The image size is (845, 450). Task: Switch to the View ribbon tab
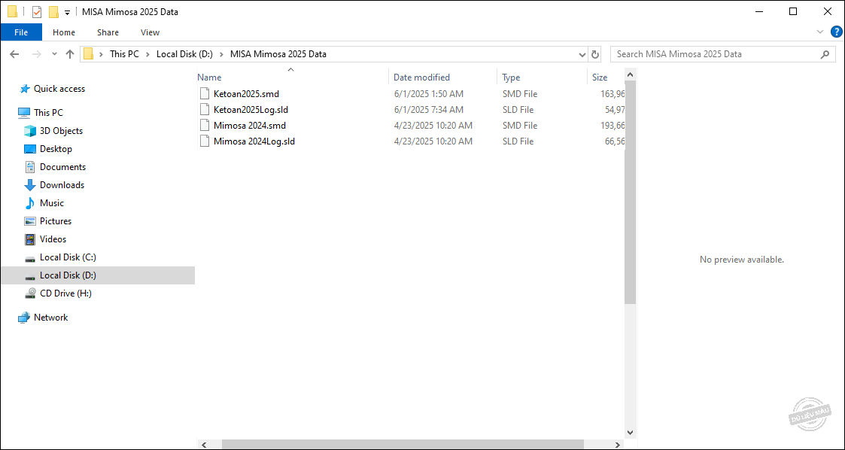click(150, 32)
